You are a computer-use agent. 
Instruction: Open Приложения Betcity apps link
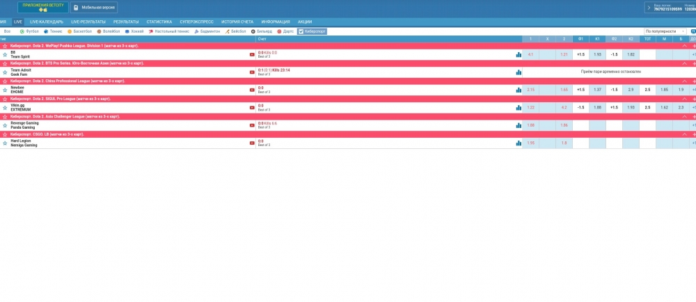tap(42, 7)
